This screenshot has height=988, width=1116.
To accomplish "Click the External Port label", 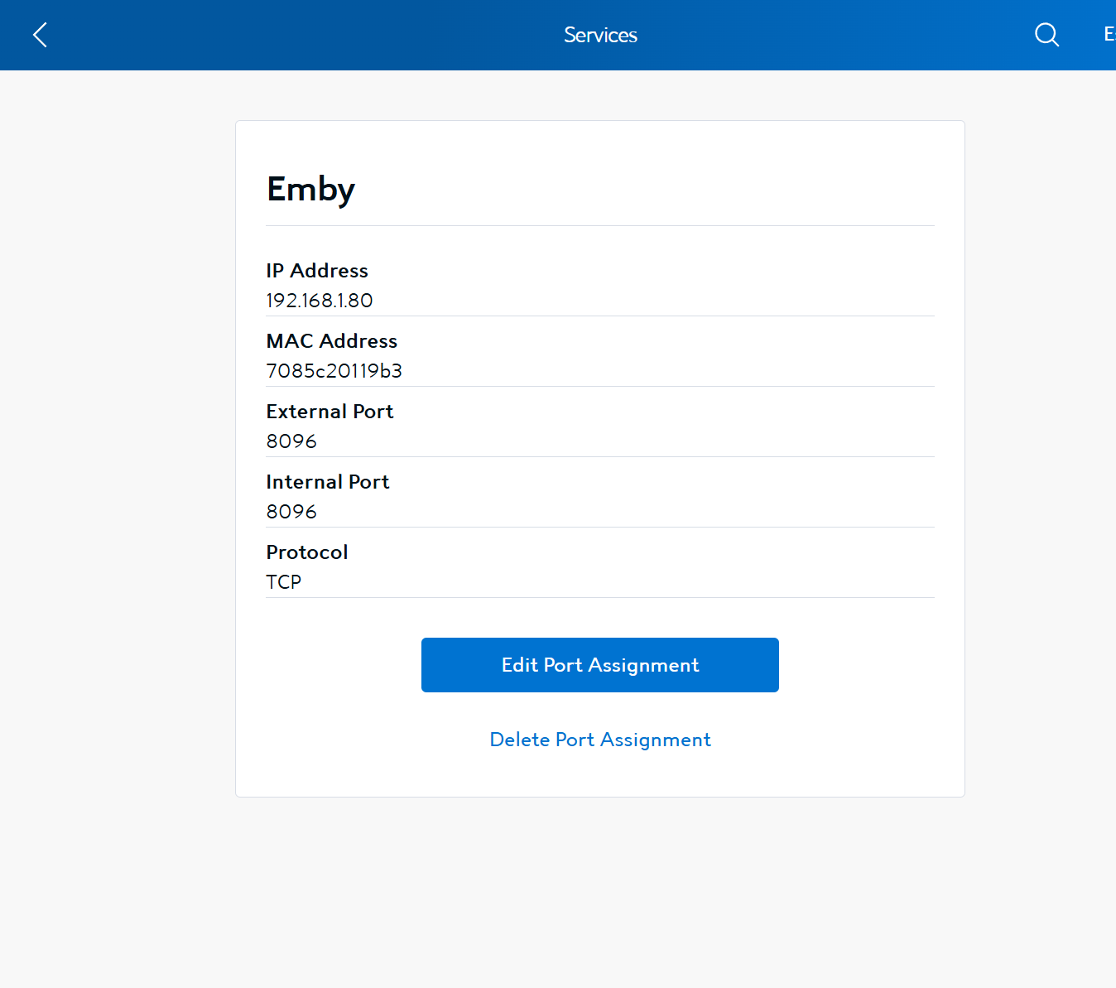I will pos(330,412).
